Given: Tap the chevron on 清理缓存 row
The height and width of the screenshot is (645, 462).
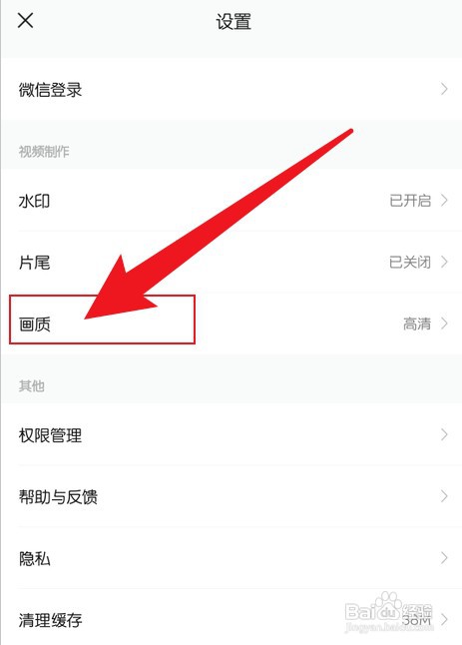Looking at the screenshot, I should tap(444, 619).
